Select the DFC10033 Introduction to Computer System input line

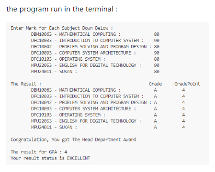tap(95, 41)
